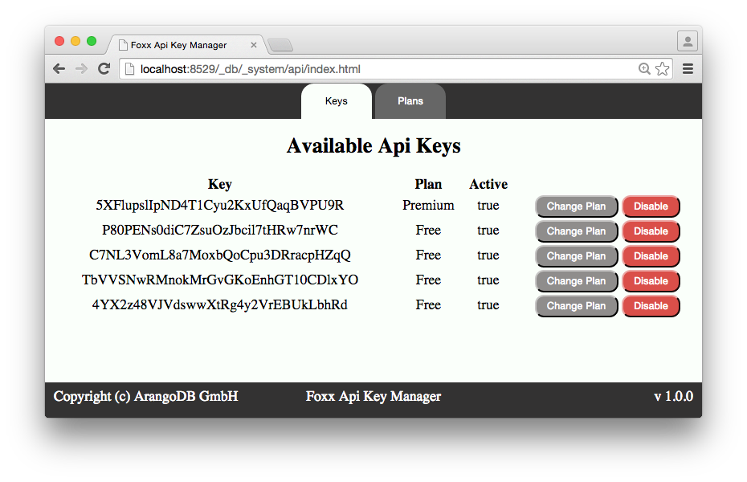Open the Chrome user profile icon
747x482 pixels.
[x=688, y=41]
